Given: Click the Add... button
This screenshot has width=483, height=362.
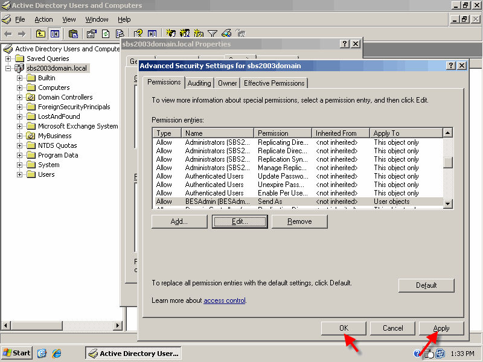Looking at the screenshot, I should point(179,221).
